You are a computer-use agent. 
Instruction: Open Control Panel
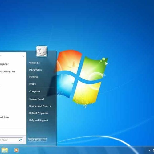37,99
